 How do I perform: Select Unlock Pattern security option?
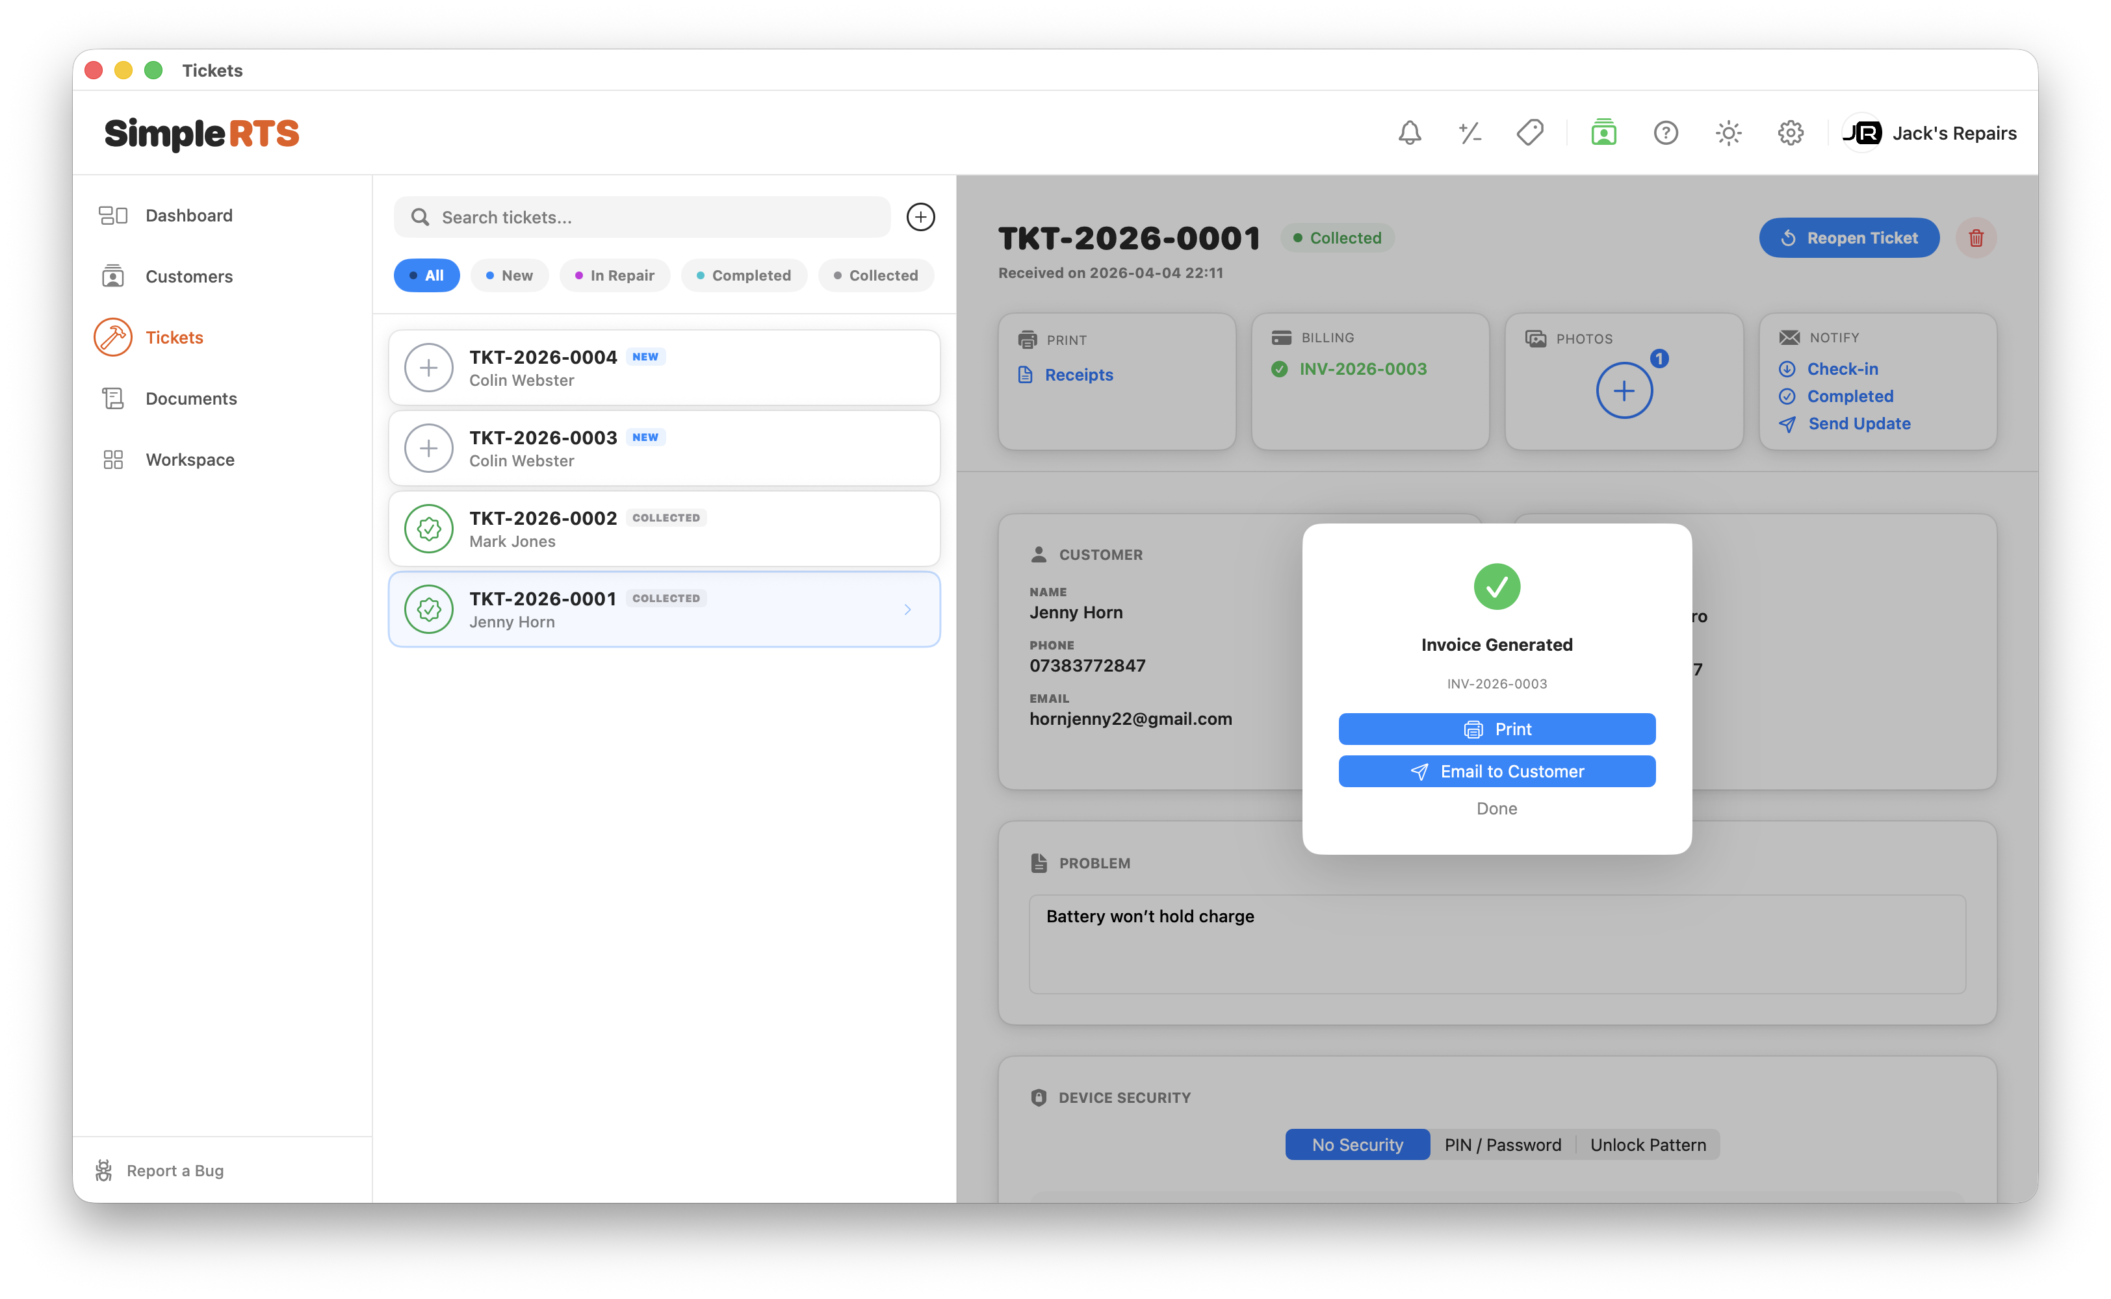coord(1647,1144)
